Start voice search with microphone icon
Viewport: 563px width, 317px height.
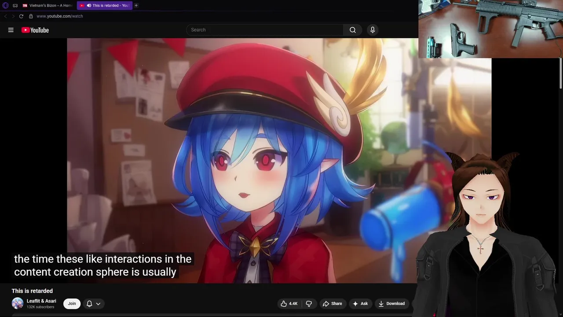[x=373, y=30]
